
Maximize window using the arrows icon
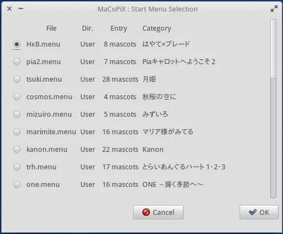[274, 9]
